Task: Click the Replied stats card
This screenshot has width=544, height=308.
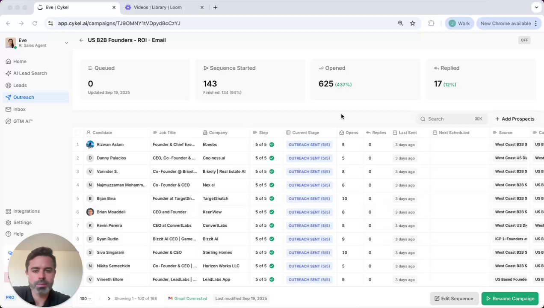Action: coord(481,80)
